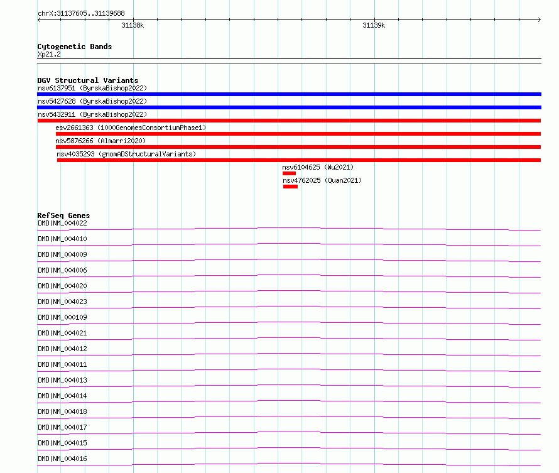The width and height of the screenshot is (559, 473).
Task: Click the short red bar of nsv6104625
Action: coord(289,173)
